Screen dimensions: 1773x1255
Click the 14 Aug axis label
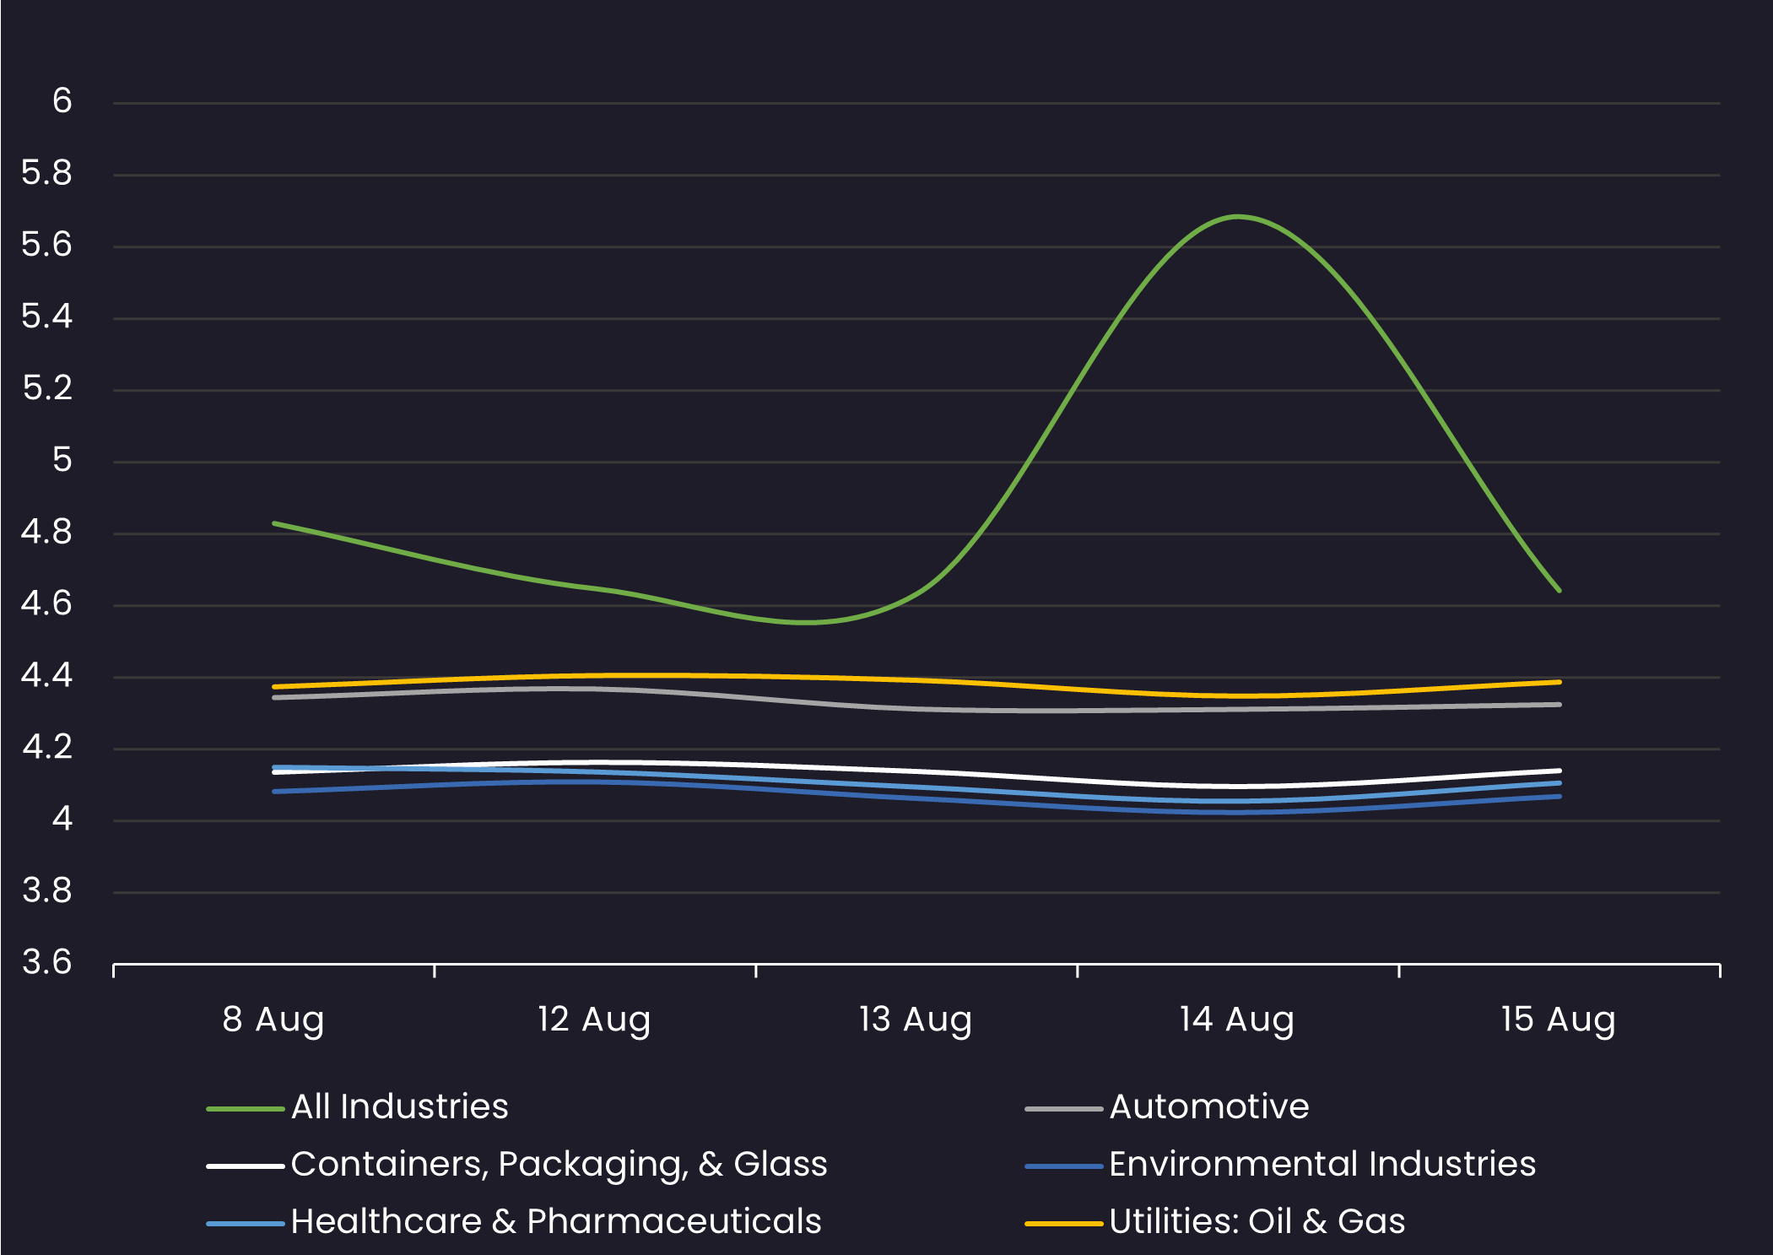[x=1237, y=1020]
